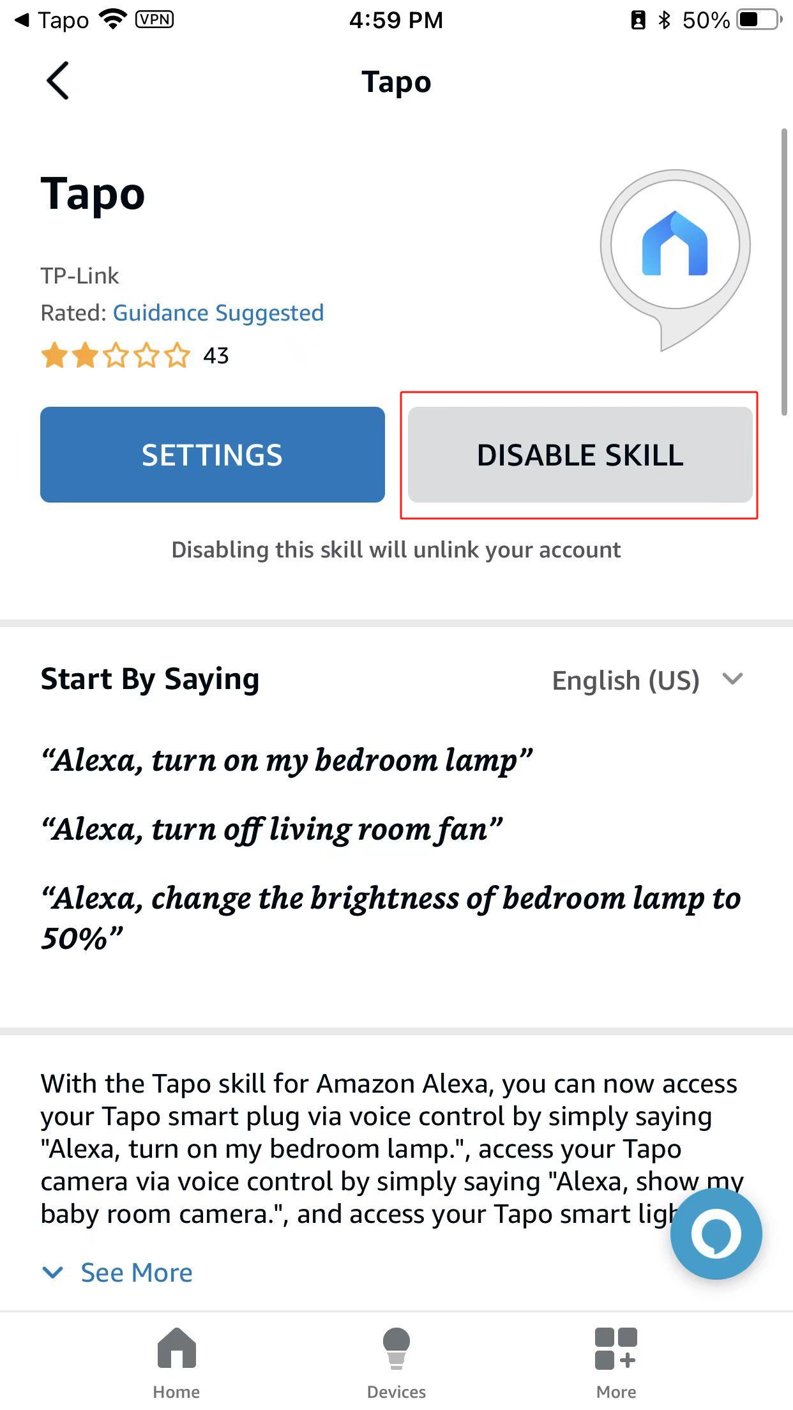
Task: Tap the back arrow in the header
Action: [57, 81]
